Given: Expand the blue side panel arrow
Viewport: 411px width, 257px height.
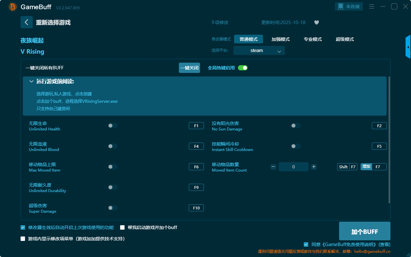Looking at the screenshot, I should coord(408,47).
